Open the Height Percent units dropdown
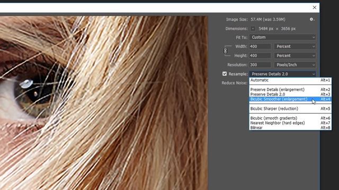Screen dimensions: 339x190 click(295, 55)
